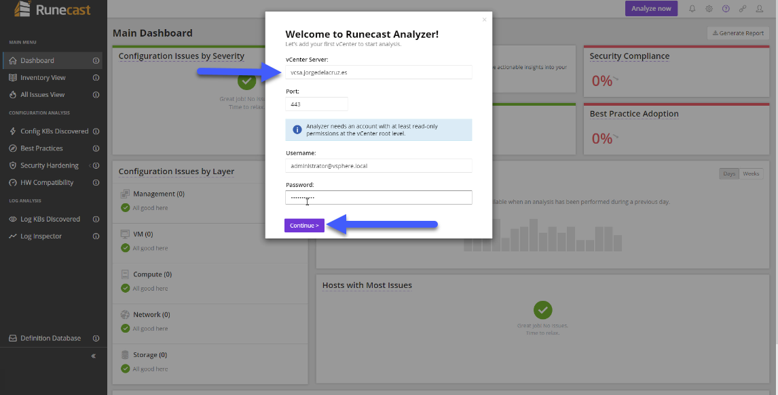Click Best Practice Adoption 0% value
Viewport: 778px width, 395px height.
click(x=602, y=138)
